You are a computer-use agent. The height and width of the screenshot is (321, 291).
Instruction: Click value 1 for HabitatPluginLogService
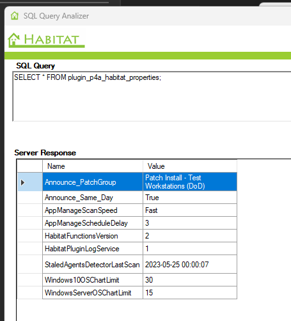click(x=190, y=249)
